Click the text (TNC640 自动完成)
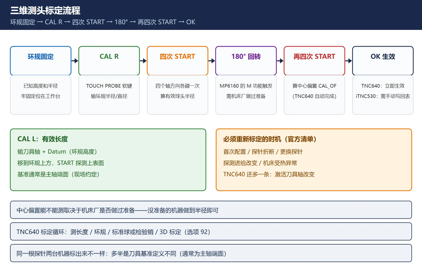The image size is (422, 268). click(x=314, y=96)
